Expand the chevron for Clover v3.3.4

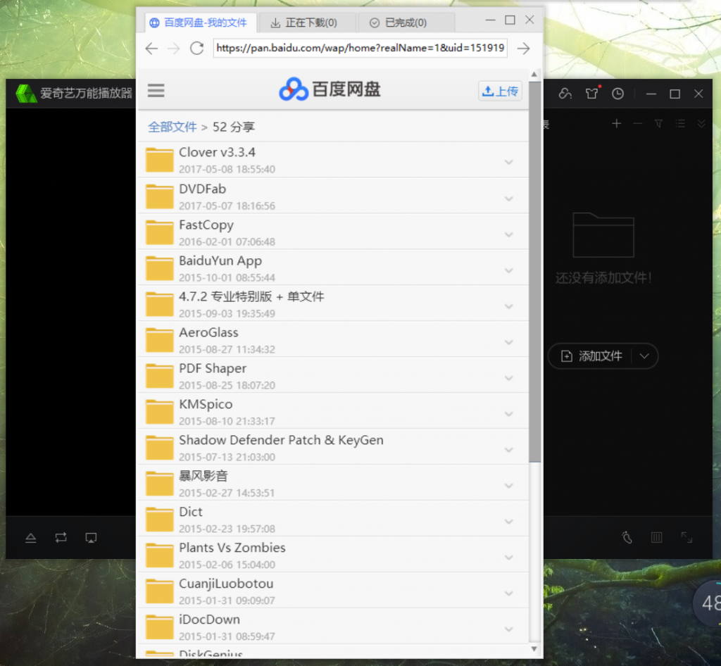pyautogui.click(x=508, y=162)
